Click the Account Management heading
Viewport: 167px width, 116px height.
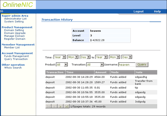click(x=17, y=53)
